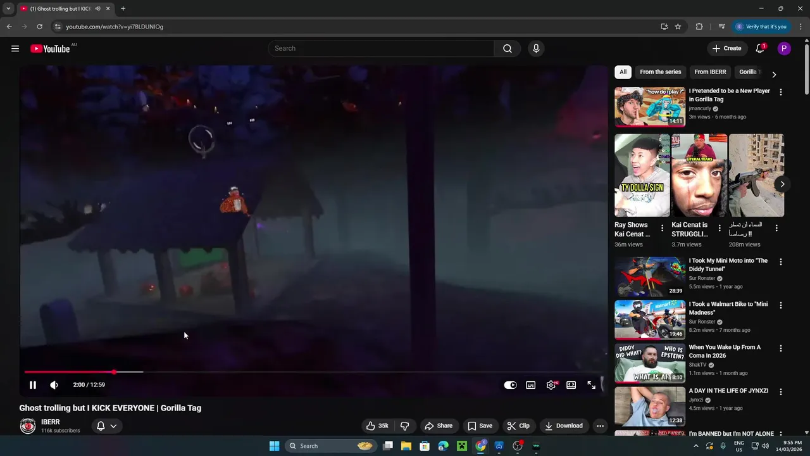This screenshot has width=810, height=456.
Task: Download the video
Action: tap(564, 426)
